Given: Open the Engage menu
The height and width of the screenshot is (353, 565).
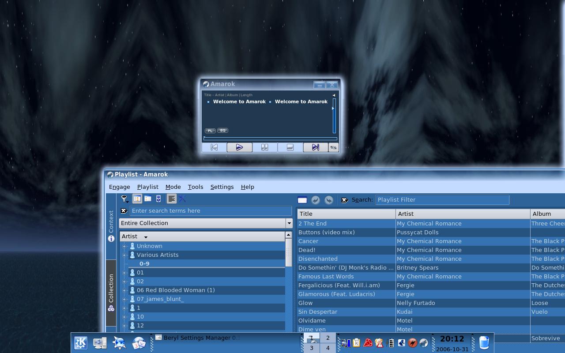Looking at the screenshot, I should point(120,187).
